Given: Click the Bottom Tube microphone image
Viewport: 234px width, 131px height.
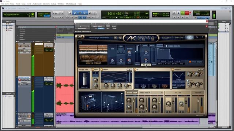Looking at the screenshot, I should coord(84,80).
